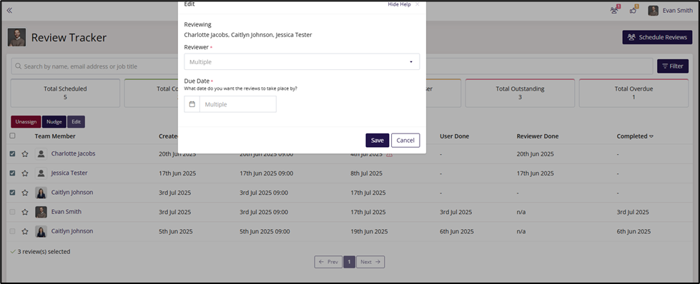700x284 pixels.
Task: Star the Evan Smith review row
Action: coord(25,212)
